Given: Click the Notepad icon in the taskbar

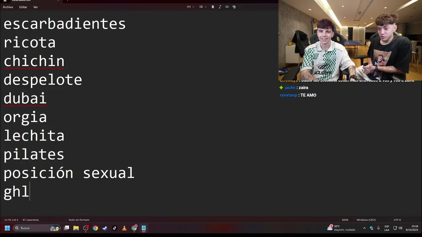Looking at the screenshot, I should (144, 228).
